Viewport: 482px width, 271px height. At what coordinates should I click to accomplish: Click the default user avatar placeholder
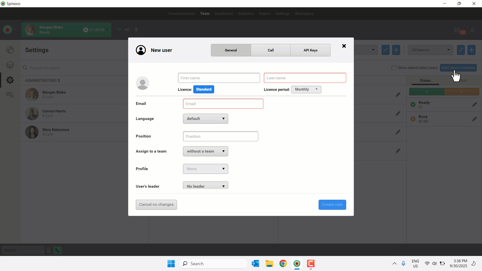(142, 83)
